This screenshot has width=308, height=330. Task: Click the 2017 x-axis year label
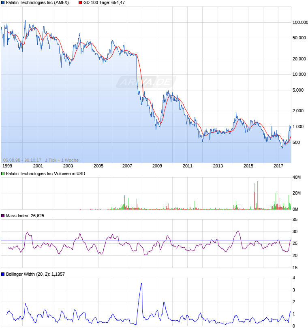click(278, 166)
